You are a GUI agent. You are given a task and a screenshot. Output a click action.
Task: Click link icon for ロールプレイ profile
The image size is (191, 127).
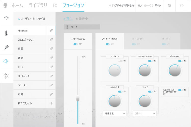pos(51,76)
